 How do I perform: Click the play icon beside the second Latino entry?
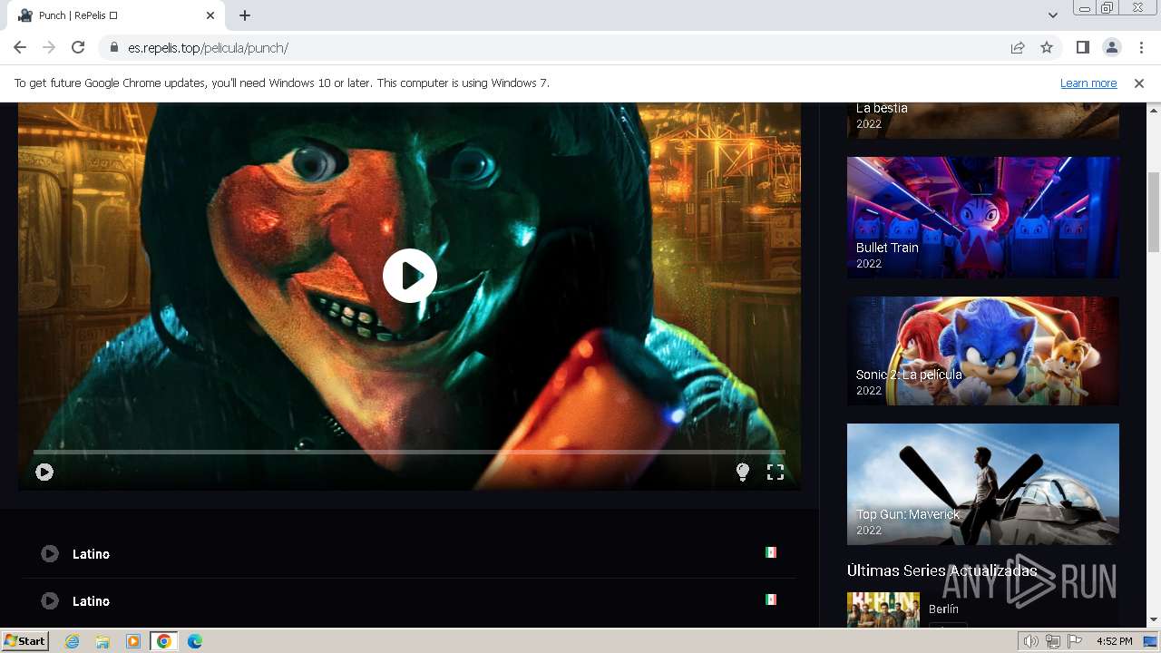coord(50,600)
